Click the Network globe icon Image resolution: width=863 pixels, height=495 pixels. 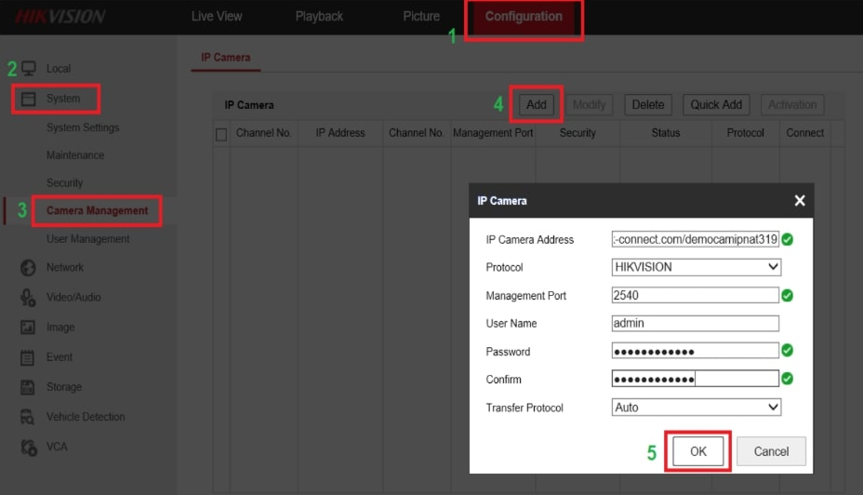tap(29, 268)
